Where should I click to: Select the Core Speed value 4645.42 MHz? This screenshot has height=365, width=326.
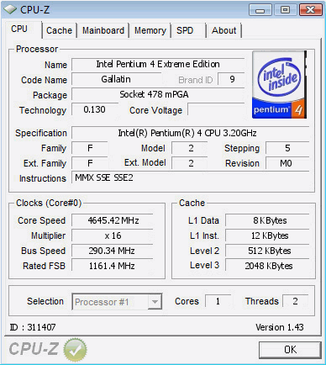pyautogui.click(x=113, y=220)
